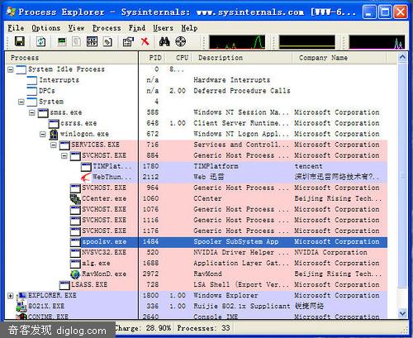Click the vertical scrollbar up arrow
The width and height of the screenshot is (413, 338).
point(402,57)
